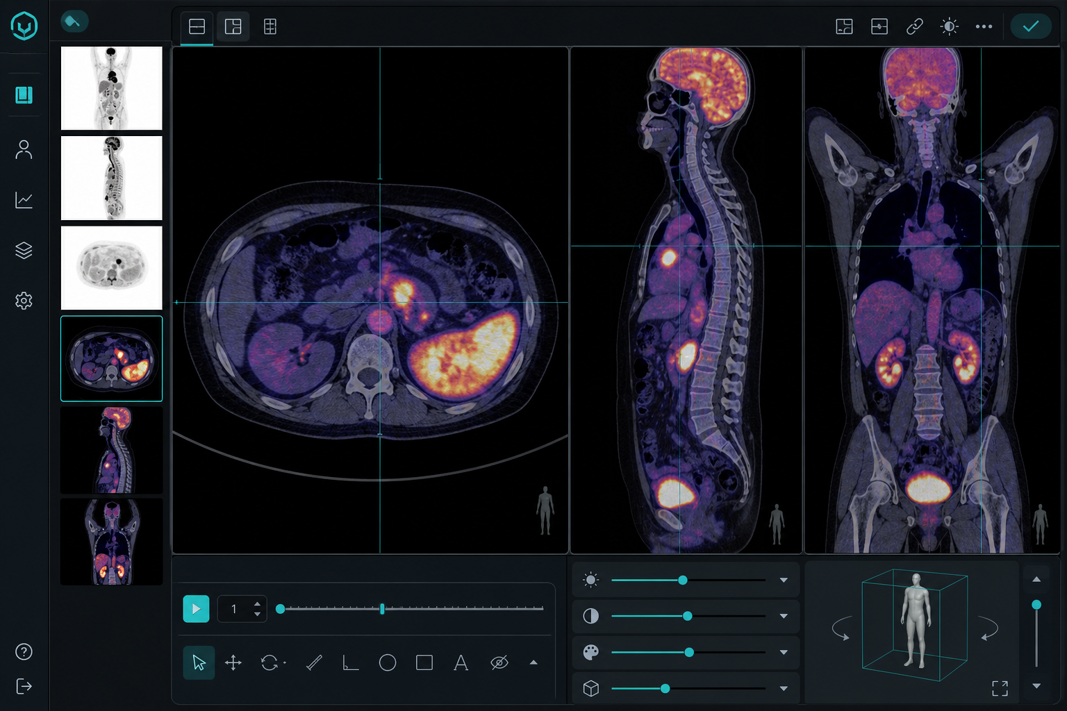Adjust the color palette slider handle

(x=689, y=652)
